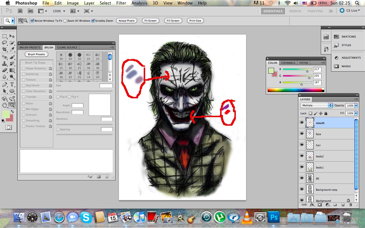
Task: Open Skype from the Dock
Action: [86, 217]
